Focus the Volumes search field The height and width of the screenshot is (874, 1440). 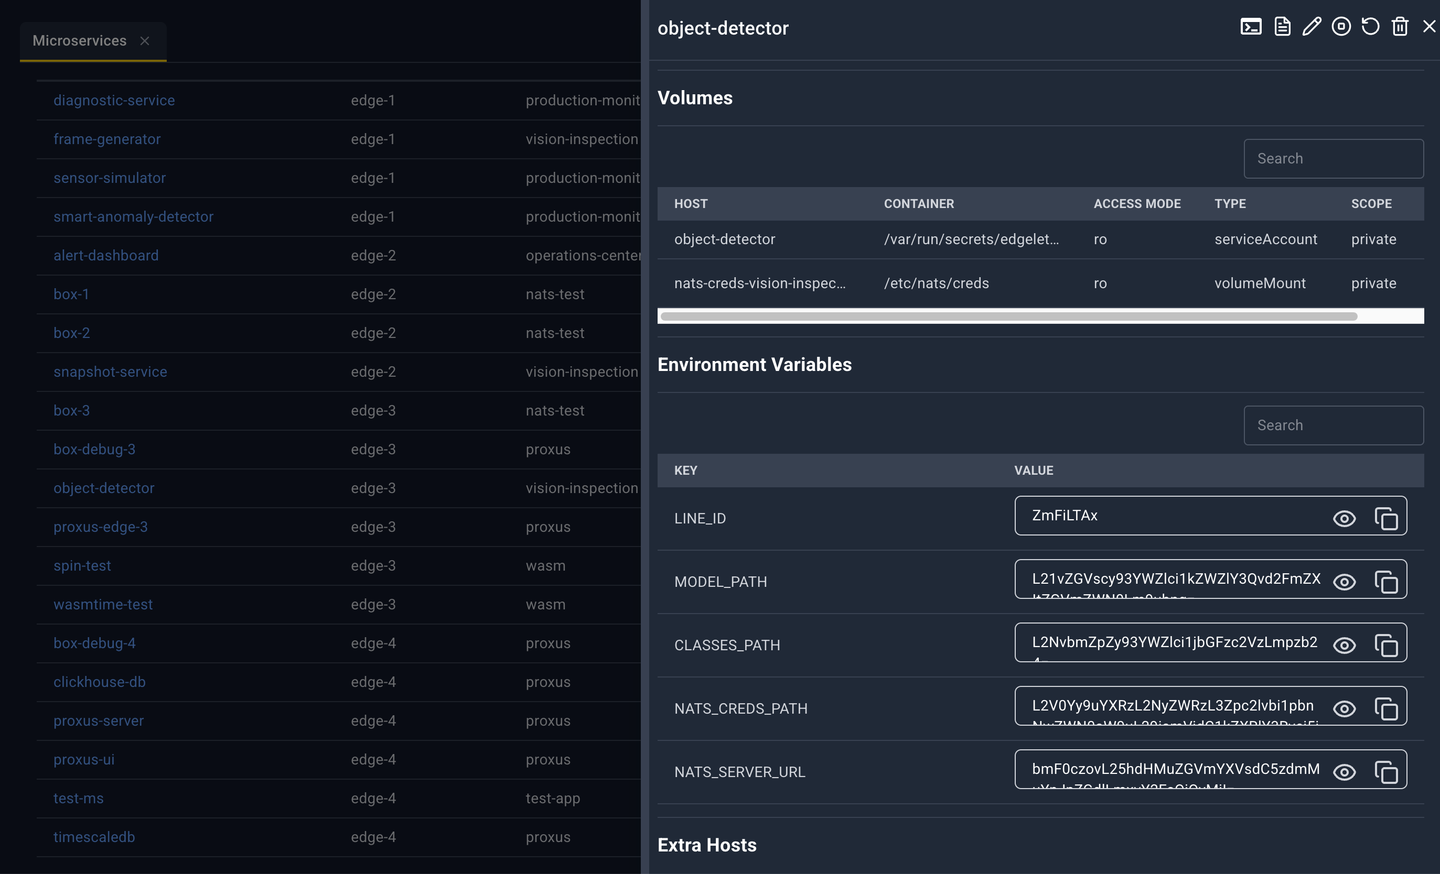coord(1334,159)
